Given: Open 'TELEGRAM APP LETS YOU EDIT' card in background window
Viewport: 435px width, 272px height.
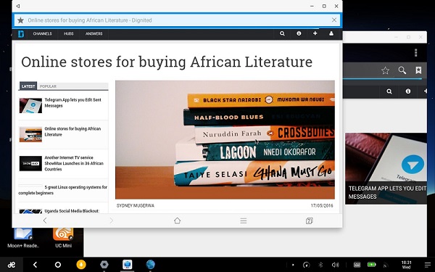Looking at the screenshot, I should coord(386,168).
